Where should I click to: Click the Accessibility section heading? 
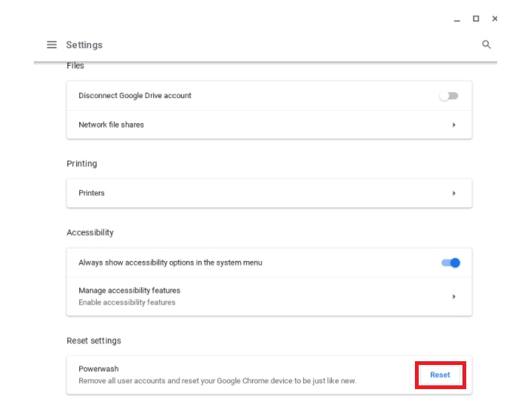click(90, 232)
